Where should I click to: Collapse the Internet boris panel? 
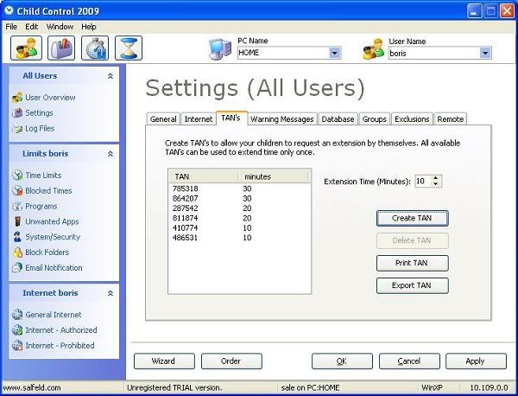pos(111,293)
